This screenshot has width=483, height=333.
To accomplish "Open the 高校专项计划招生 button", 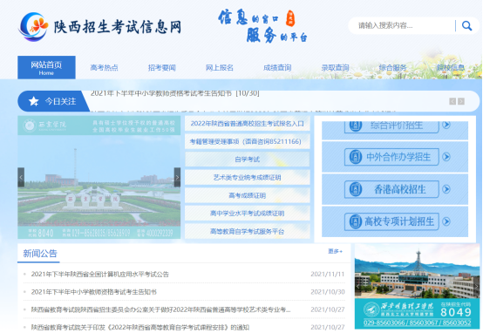I will click(391, 221).
